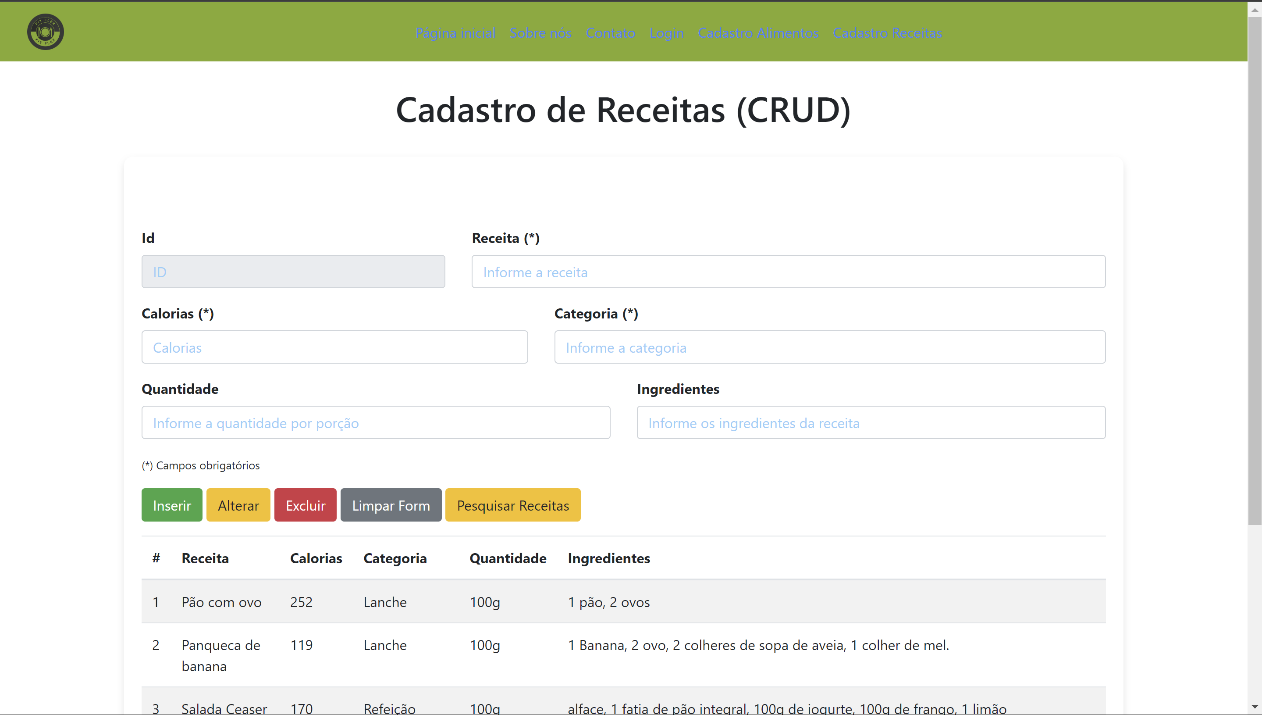Click the scrollbar down arrow
The width and height of the screenshot is (1262, 715).
coord(1255,708)
